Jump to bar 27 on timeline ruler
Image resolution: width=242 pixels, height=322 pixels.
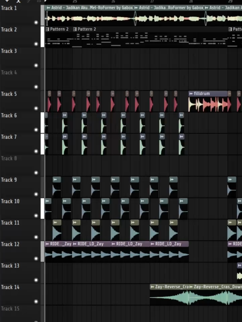click(152, 1)
